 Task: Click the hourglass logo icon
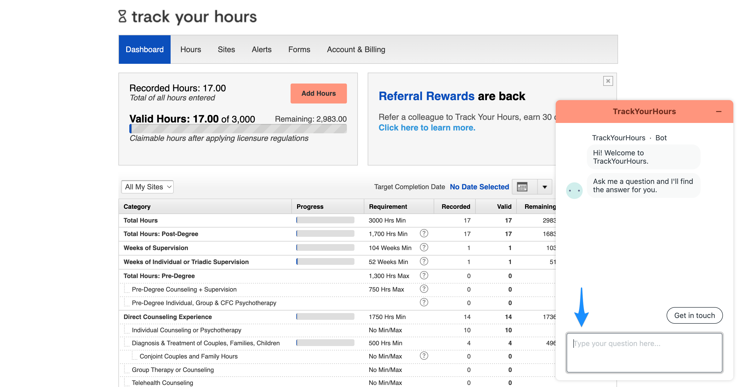pyautogui.click(x=122, y=16)
